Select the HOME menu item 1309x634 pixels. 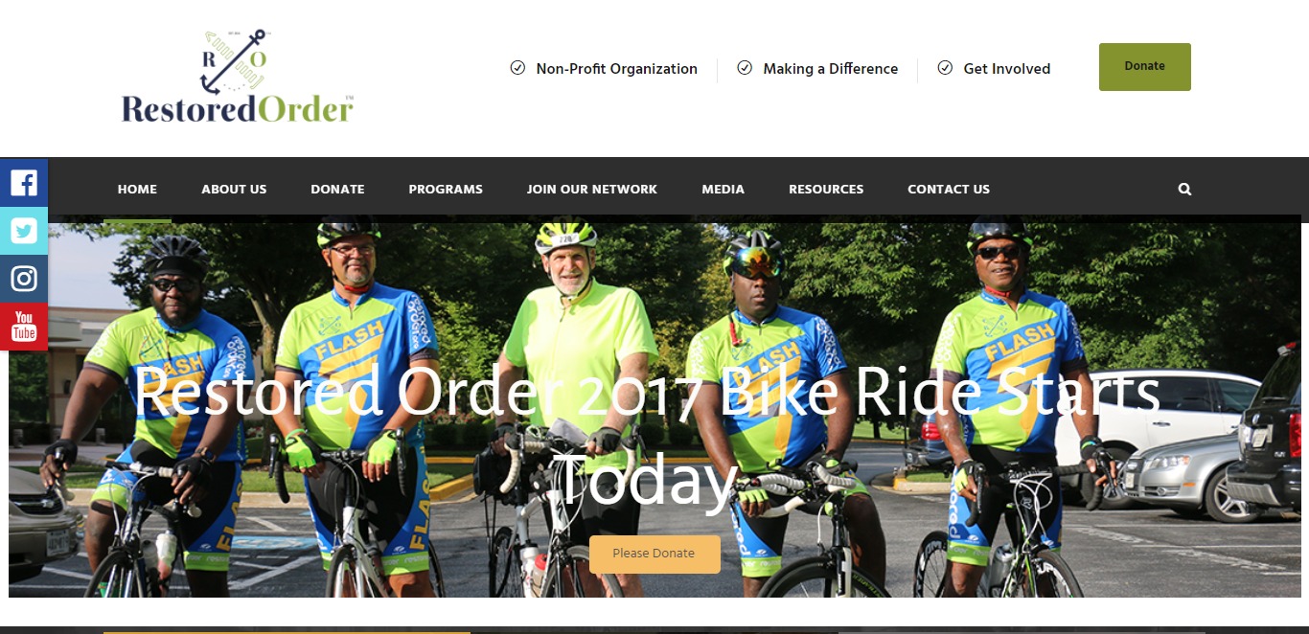137,190
